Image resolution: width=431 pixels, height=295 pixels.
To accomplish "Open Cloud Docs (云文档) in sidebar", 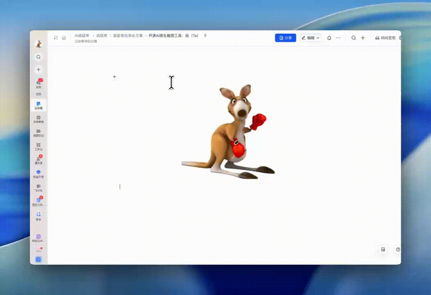I will coord(39,106).
